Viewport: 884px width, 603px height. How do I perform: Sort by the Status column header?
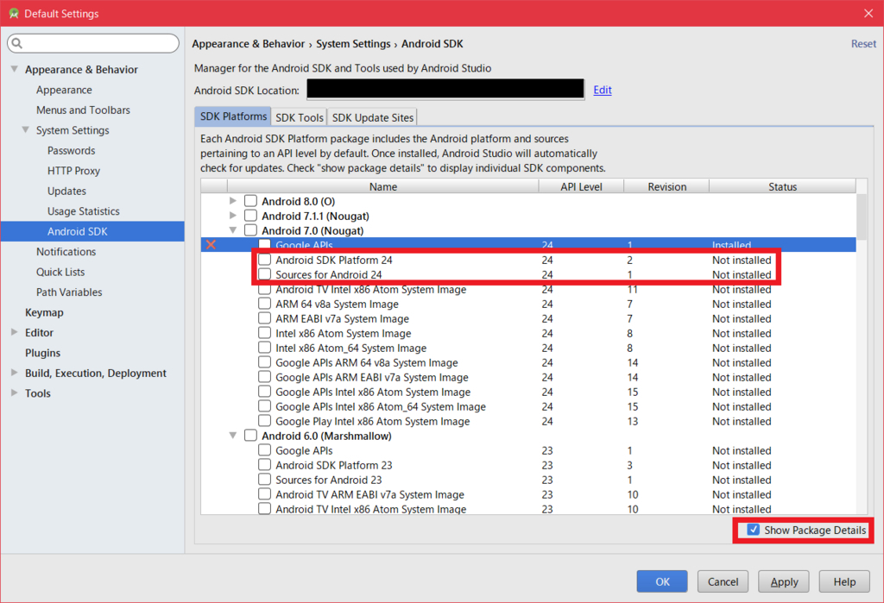782,186
